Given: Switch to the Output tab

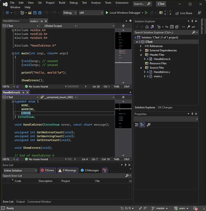Looking at the screenshot, I should point(20,202).
